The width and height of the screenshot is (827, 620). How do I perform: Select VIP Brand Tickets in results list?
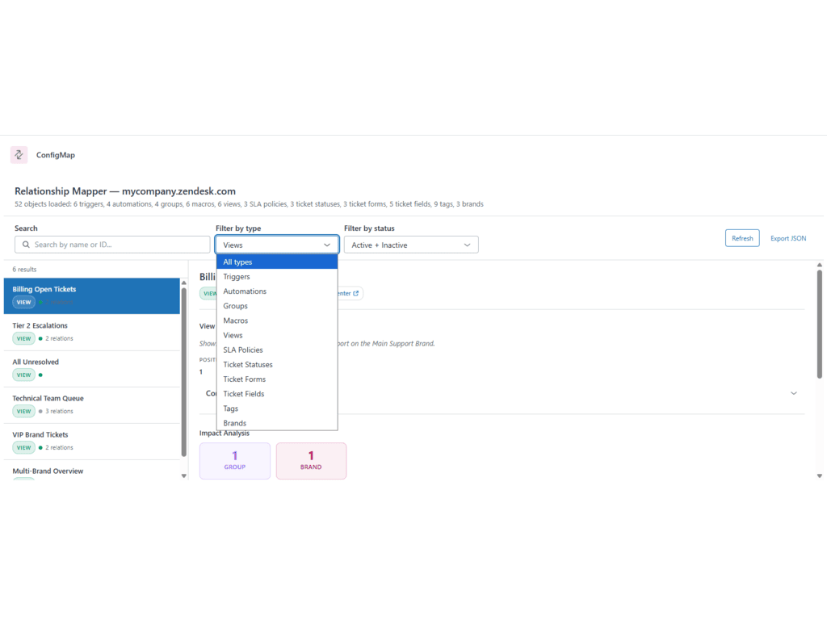(x=92, y=442)
